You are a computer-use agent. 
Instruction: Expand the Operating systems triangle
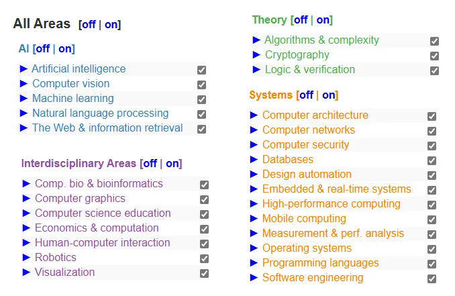coord(254,248)
